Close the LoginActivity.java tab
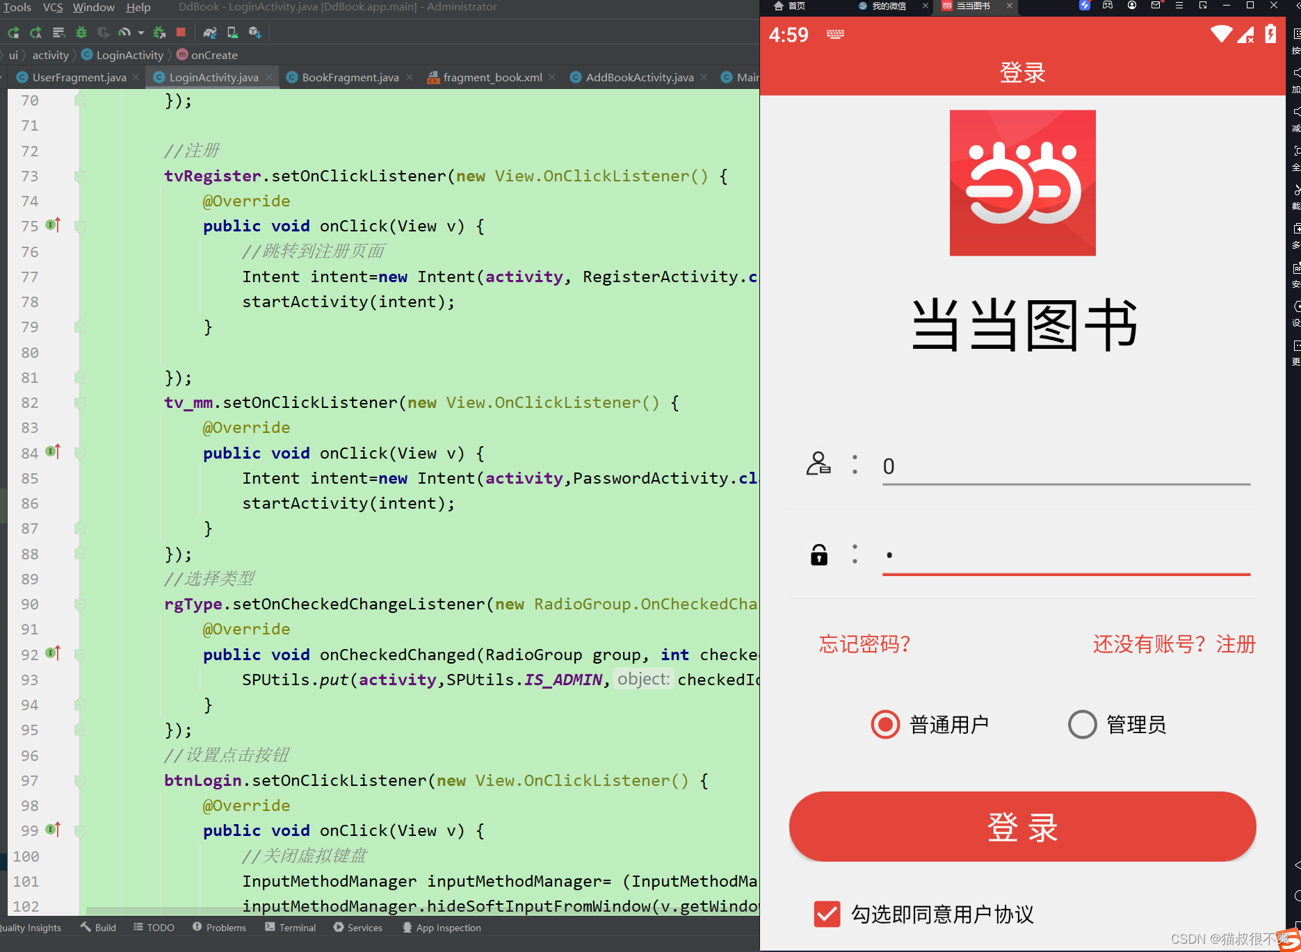This screenshot has height=952, width=1301. coord(269,77)
